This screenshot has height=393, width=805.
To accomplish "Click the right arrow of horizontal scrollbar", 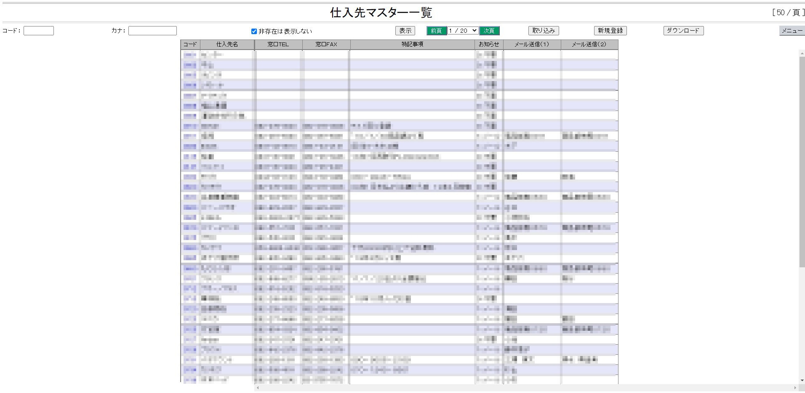I will coord(795,388).
